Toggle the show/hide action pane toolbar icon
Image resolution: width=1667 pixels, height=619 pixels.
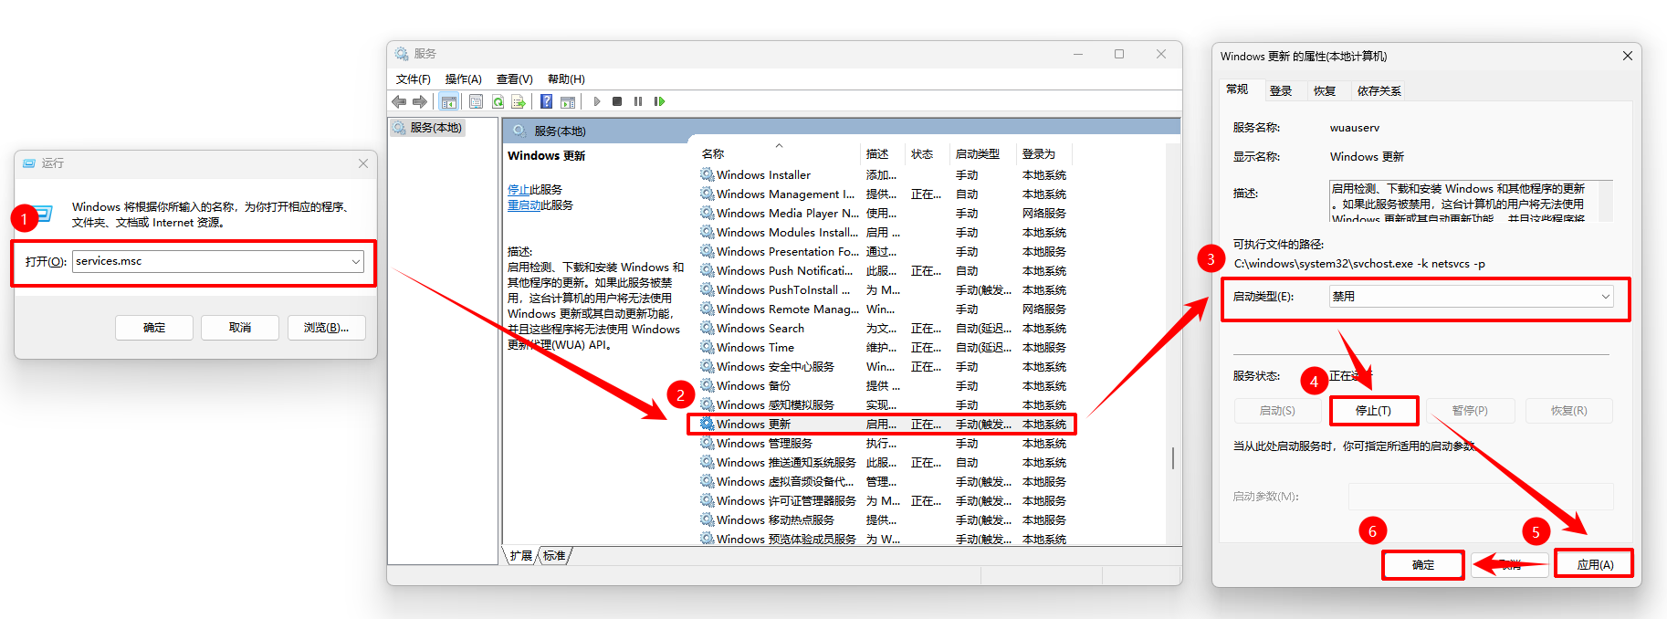tap(568, 101)
